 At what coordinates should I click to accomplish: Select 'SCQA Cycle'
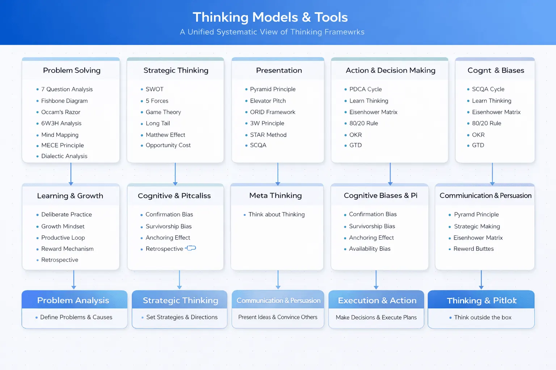point(488,89)
